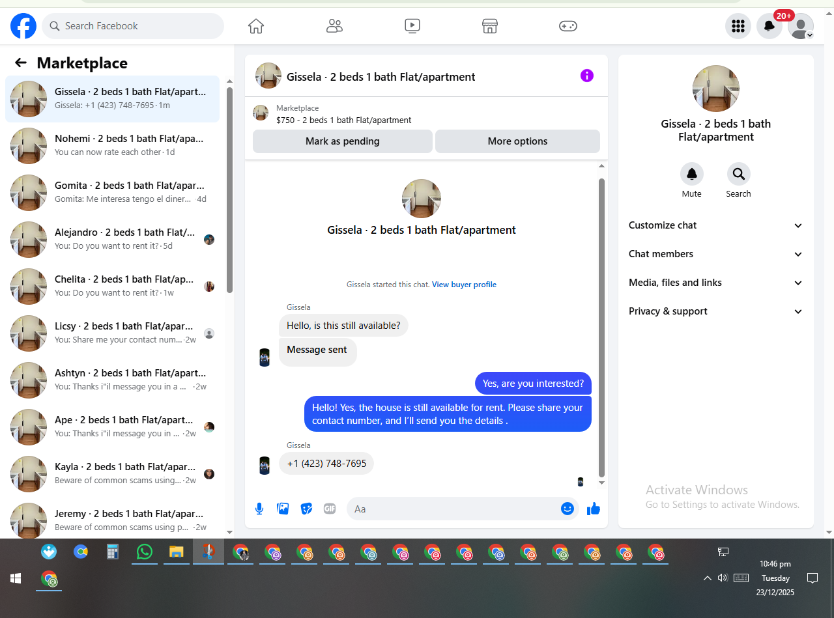The width and height of the screenshot is (834, 618).
Task: Open Nohemi conversation in list
Action: [x=112, y=146]
